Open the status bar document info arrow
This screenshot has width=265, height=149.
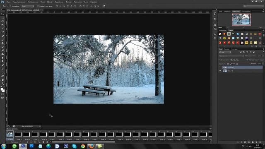coord(40,126)
